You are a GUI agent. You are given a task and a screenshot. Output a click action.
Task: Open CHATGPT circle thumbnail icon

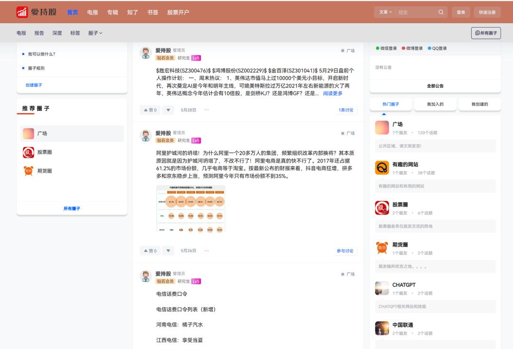tap(382, 288)
